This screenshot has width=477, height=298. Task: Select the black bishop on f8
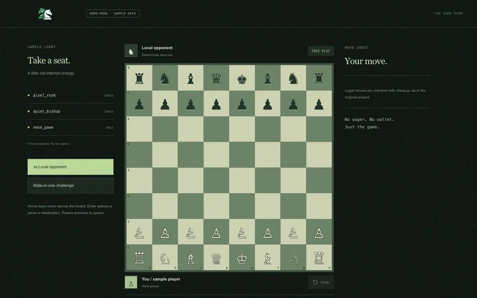pos(268,78)
